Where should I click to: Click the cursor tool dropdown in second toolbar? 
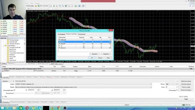click(29, 9)
